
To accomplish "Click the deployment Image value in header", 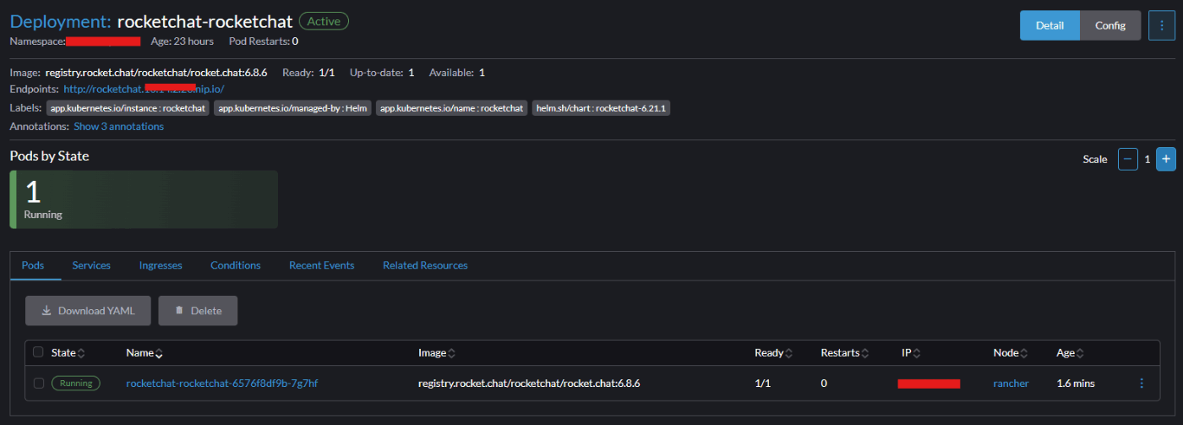I will pos(156,73).
